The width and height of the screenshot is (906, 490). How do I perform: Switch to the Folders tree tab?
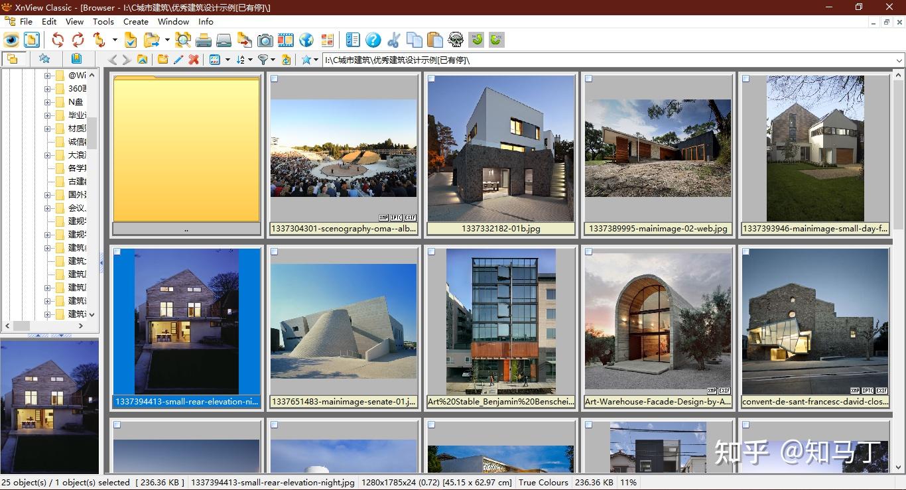click(12, 59)
